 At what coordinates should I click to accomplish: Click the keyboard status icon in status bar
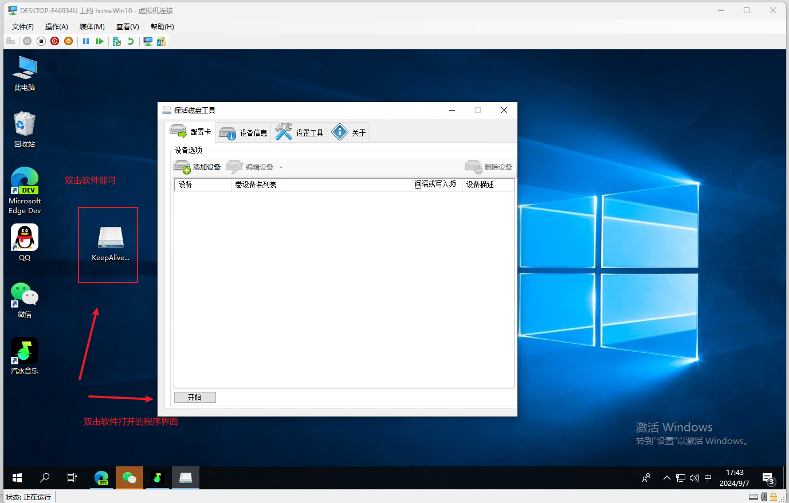click(x=754, y=497)
